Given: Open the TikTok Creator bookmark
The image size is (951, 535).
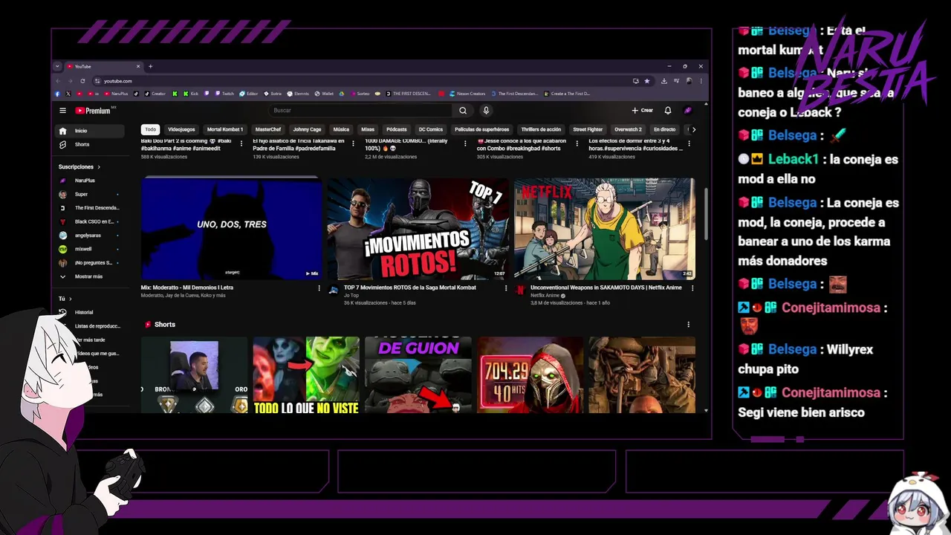Looking at the screenshot, I should click(155, 94).
